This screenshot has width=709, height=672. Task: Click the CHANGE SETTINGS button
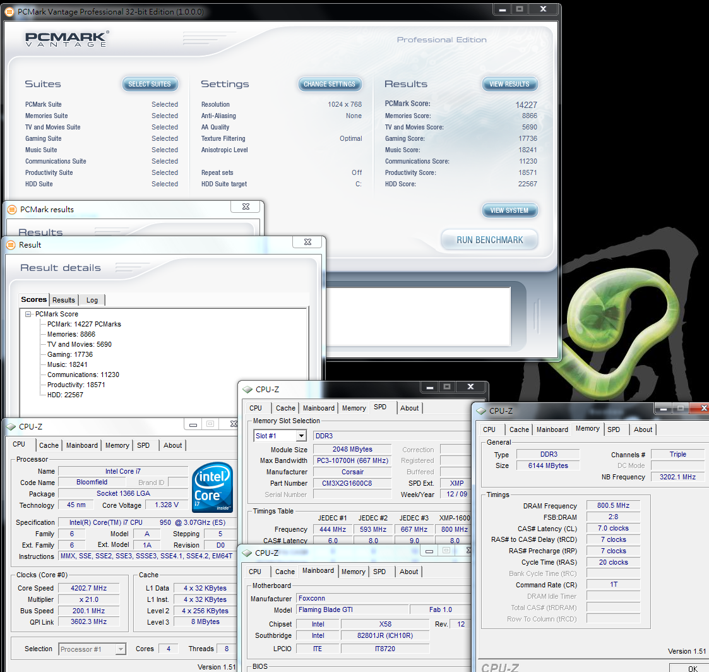(330, 84)
